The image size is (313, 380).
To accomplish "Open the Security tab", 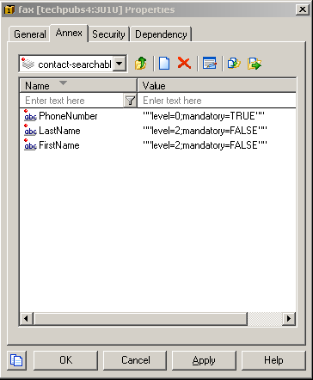I will 108,34.
